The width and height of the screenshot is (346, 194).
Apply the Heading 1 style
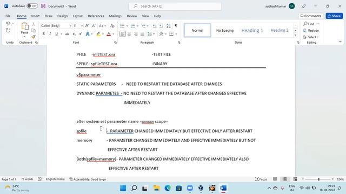tap(252, 30)
